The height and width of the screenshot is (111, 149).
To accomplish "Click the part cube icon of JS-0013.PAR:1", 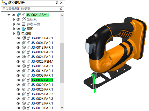I will pyautogui.click(x=24, y=47).
